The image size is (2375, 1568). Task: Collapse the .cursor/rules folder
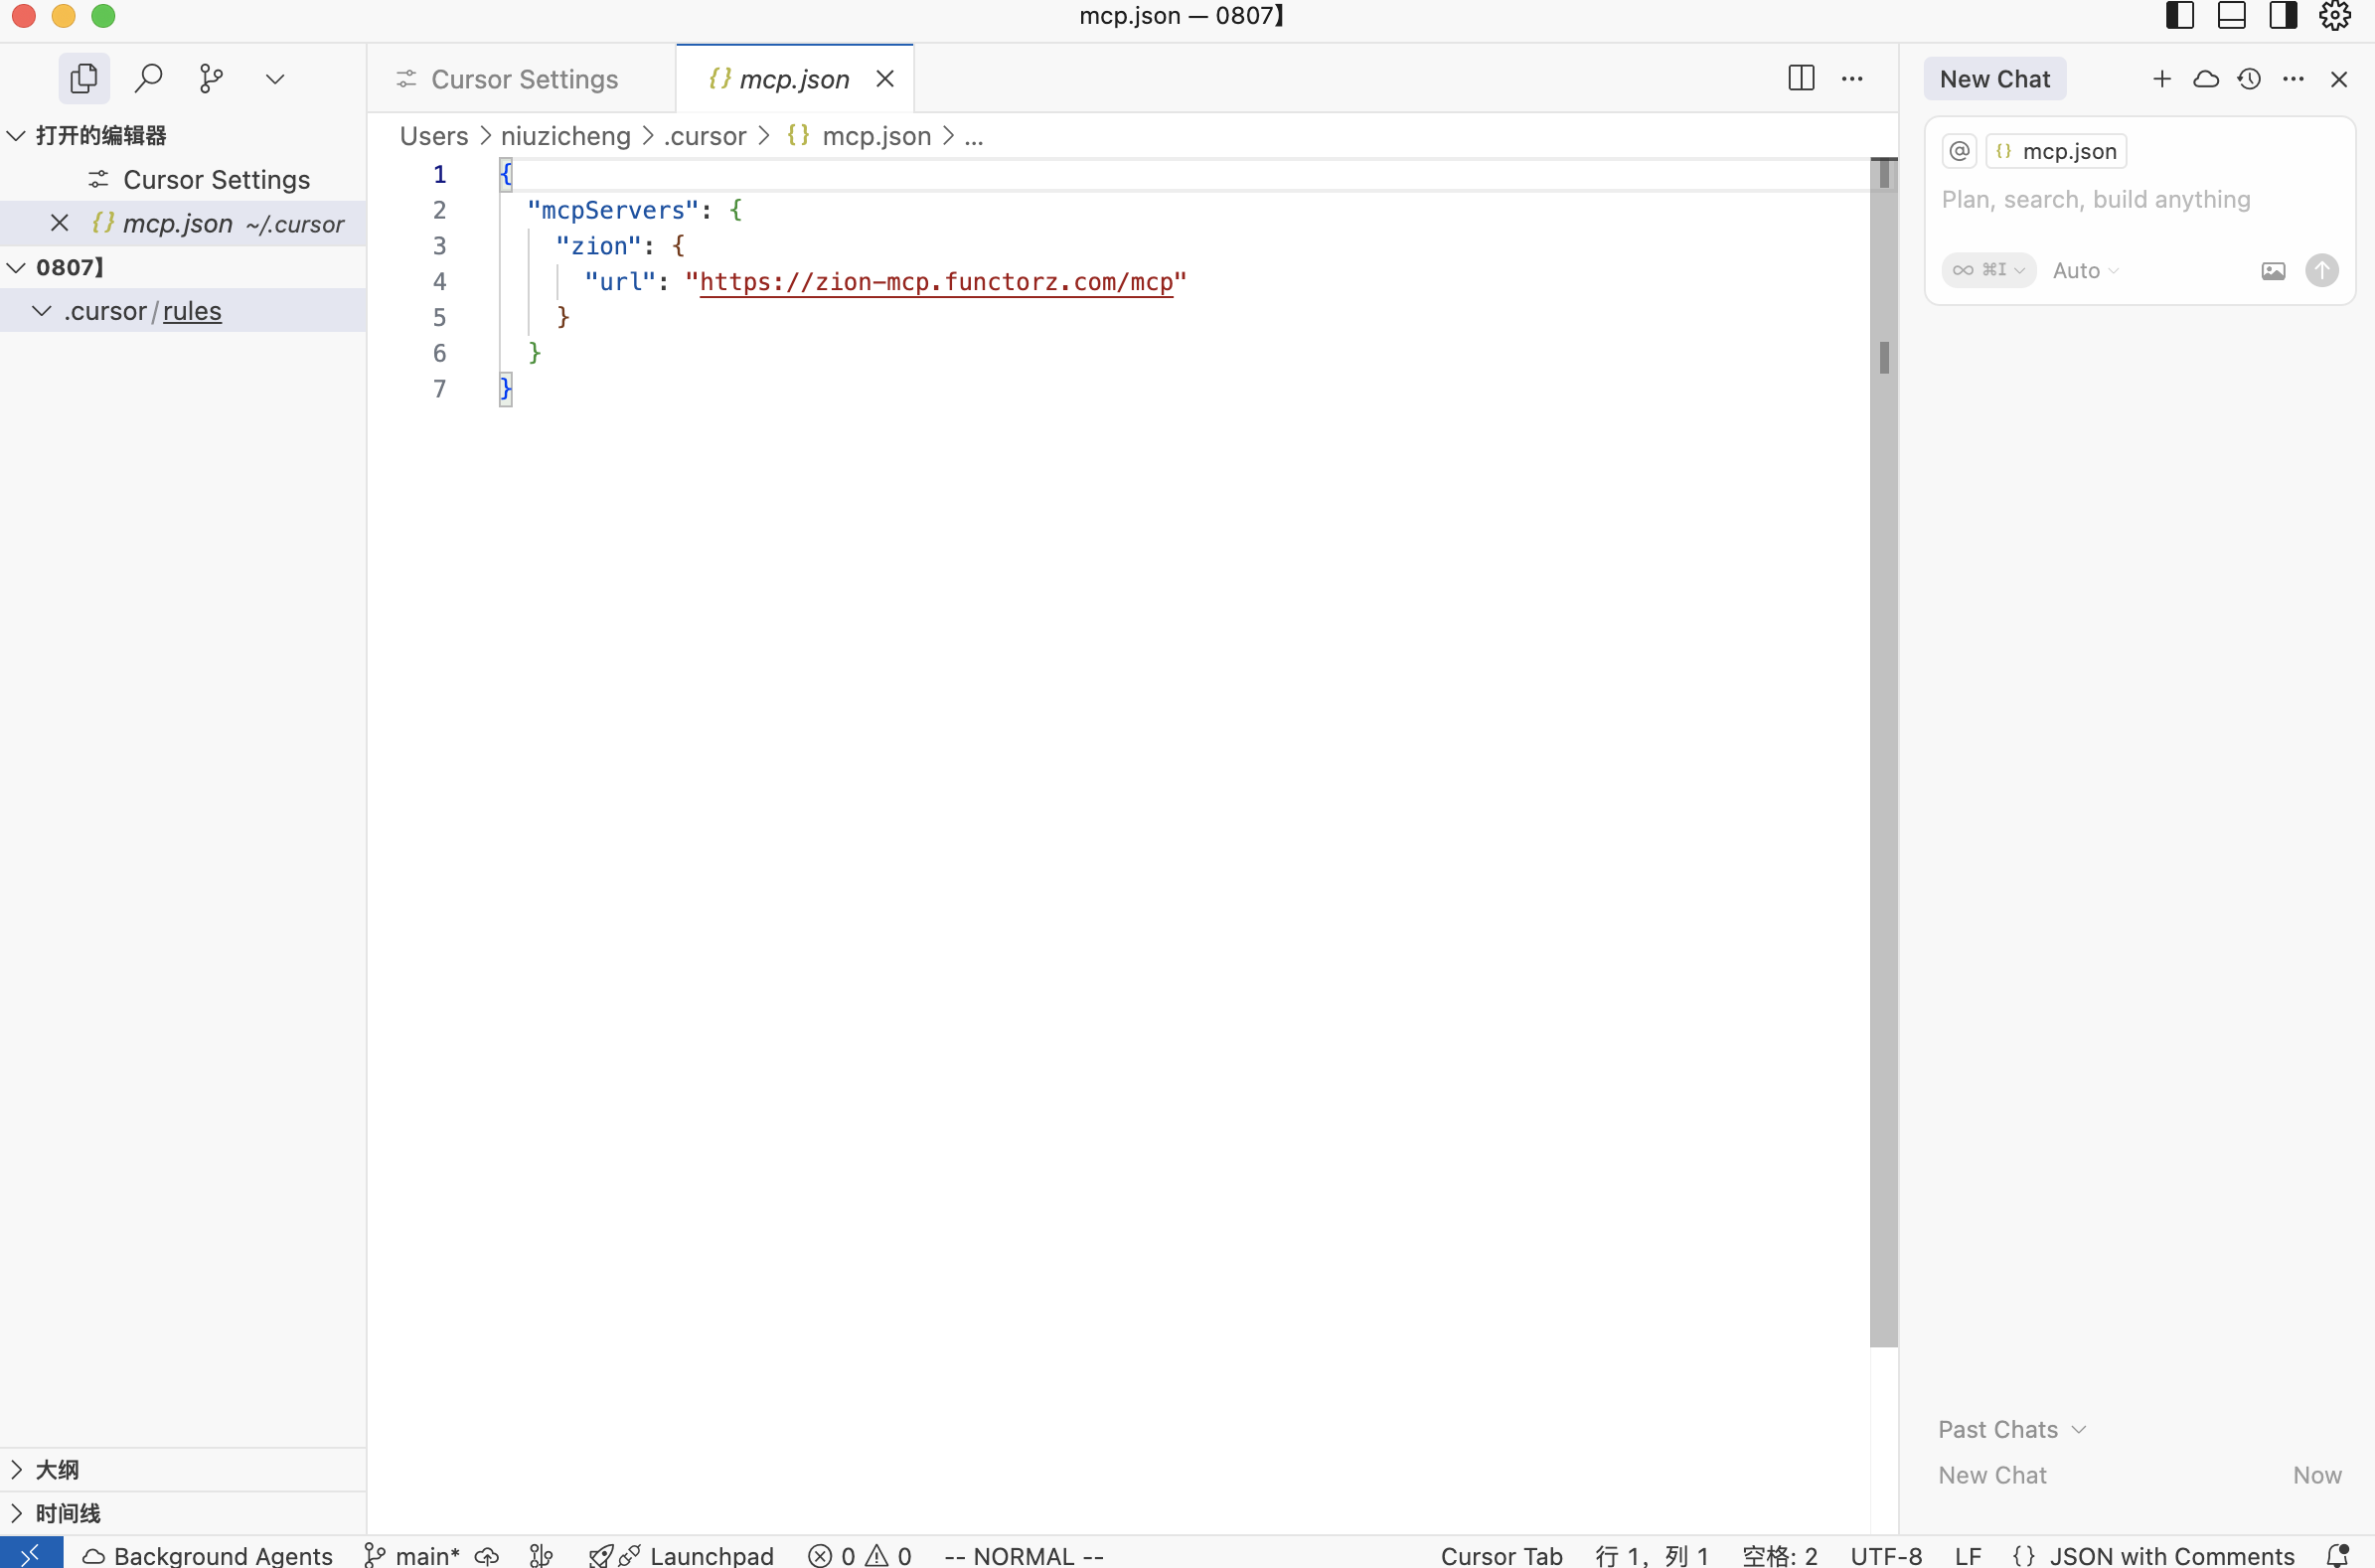183,311
